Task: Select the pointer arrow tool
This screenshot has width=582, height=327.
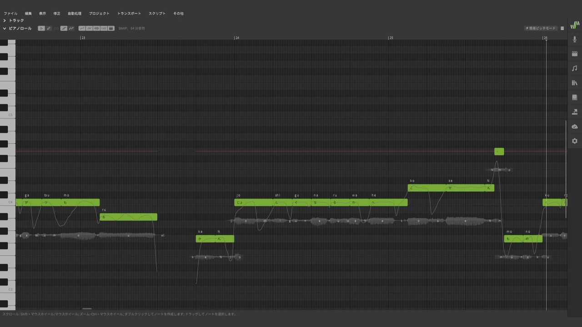Action: tap(41, 28)
